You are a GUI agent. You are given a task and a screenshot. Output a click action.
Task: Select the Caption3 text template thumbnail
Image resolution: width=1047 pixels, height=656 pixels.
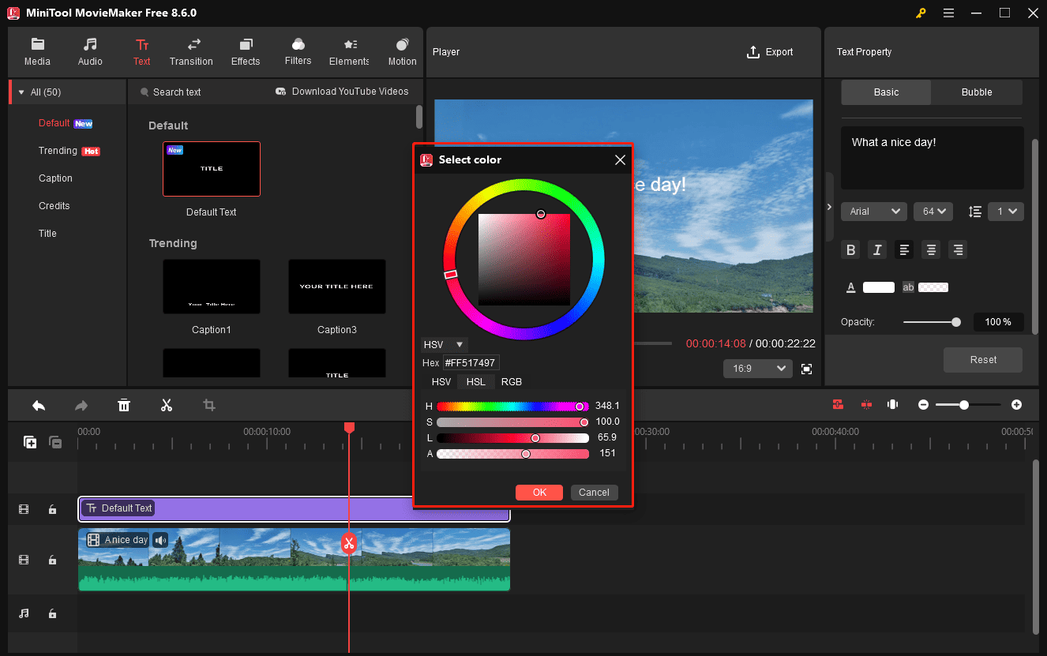point(337,286)
